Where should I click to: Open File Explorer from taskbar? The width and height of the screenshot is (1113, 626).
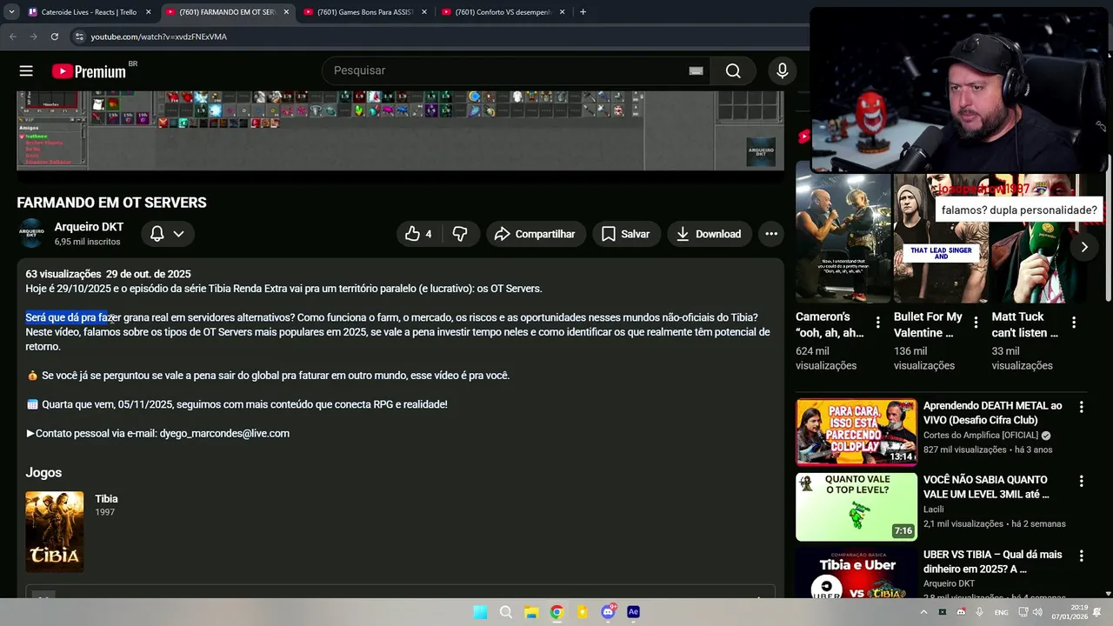click(531, 612)
